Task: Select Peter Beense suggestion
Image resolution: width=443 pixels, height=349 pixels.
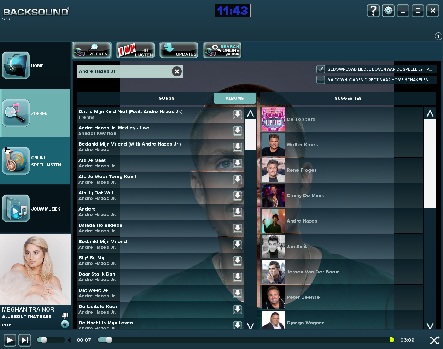Action: click(342, 297)
